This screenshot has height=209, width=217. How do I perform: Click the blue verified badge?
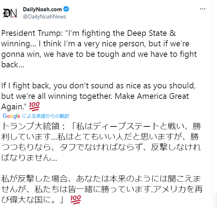pyautogui.click(x=66, y=9)
